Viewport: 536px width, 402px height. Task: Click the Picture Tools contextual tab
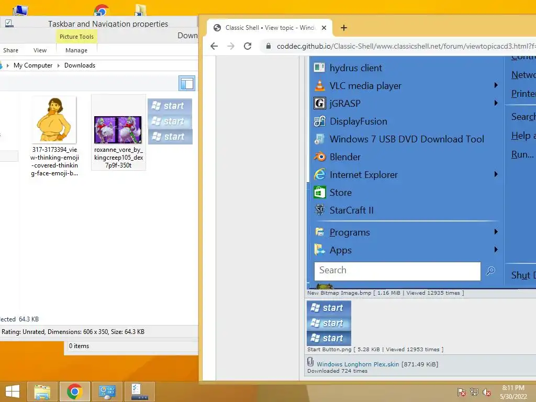pyautogui.click(x=76, y=37)
